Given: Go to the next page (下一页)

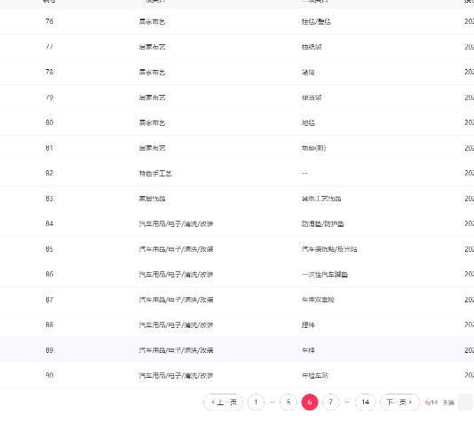Looking at the screenshot, I should pyautogui.click(x=399, y=402).
